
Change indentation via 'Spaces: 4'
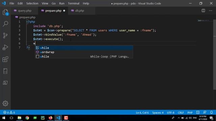[158, 113]
